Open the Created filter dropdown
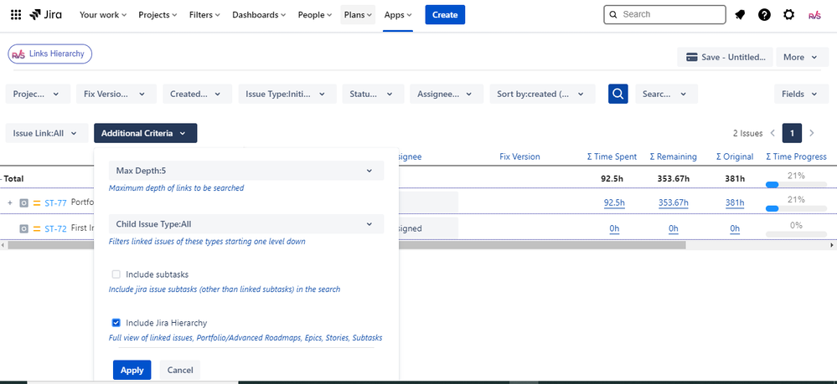This screenshot has width=837, height=384. [198, 94]
